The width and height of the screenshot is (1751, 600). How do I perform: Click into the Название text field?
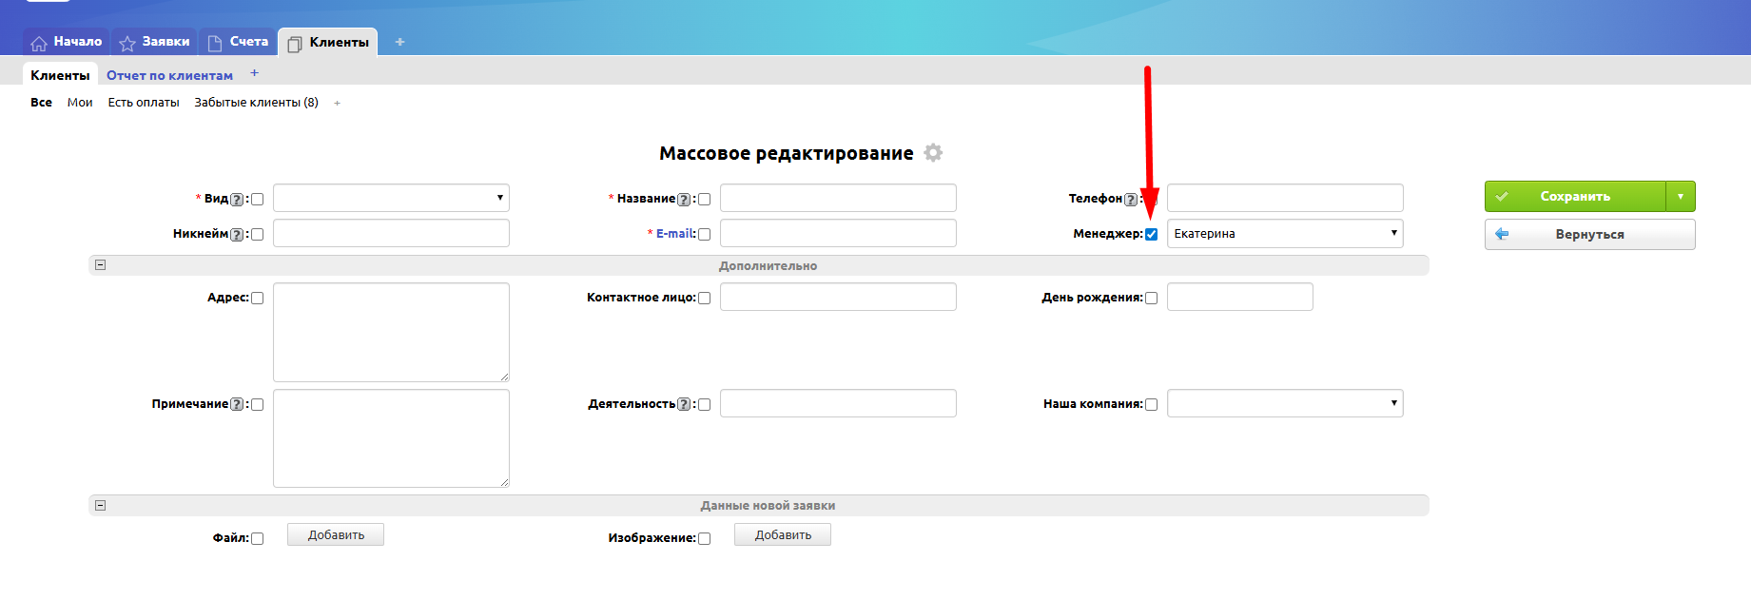tap(837, 199)
